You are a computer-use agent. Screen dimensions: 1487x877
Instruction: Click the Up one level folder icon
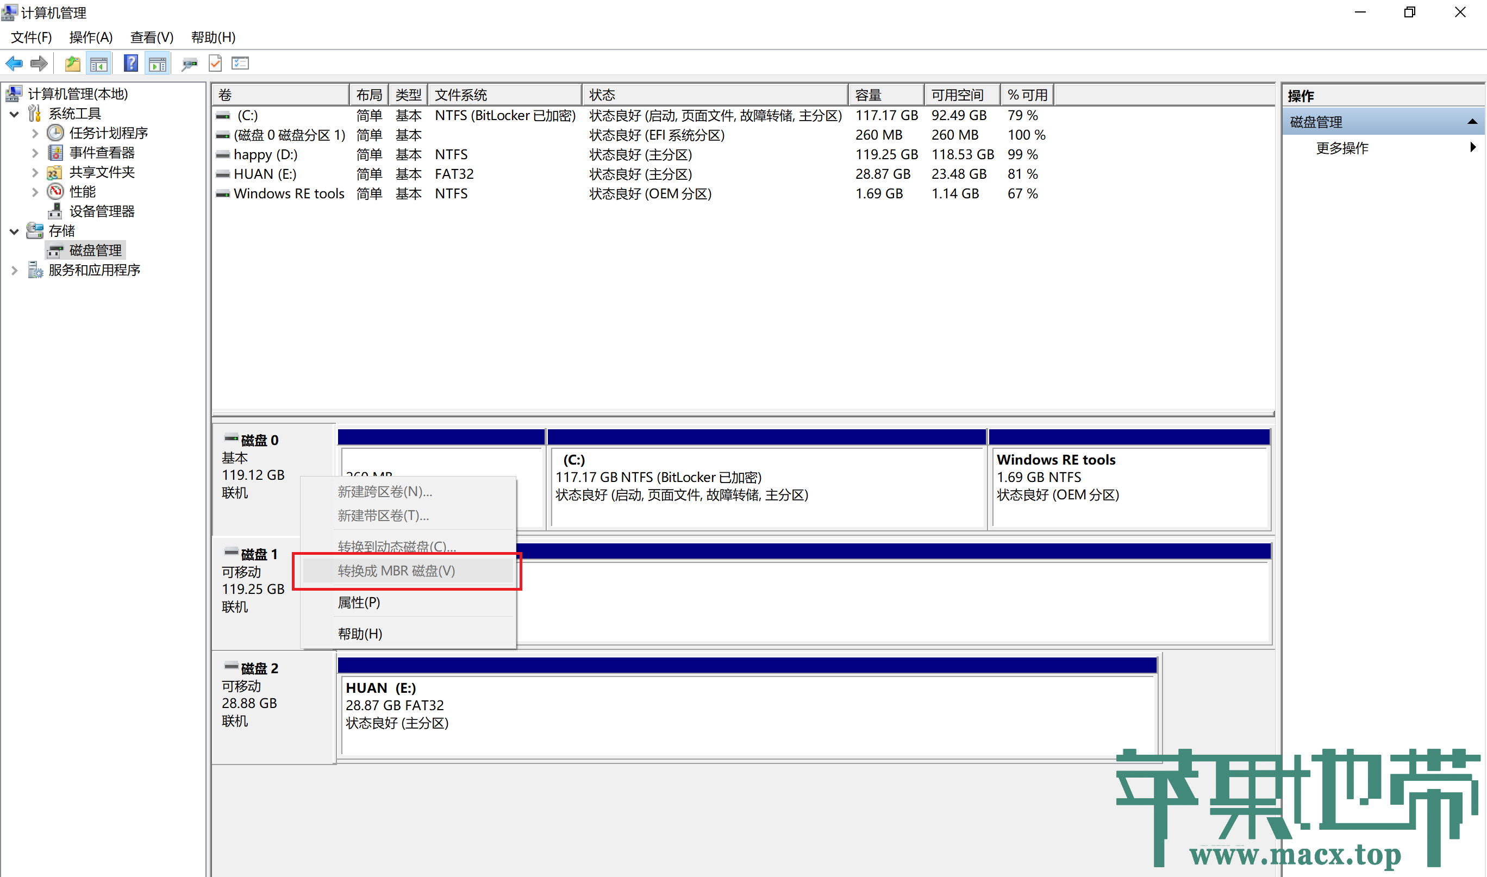pyautogui.click(x=72, y=63)
